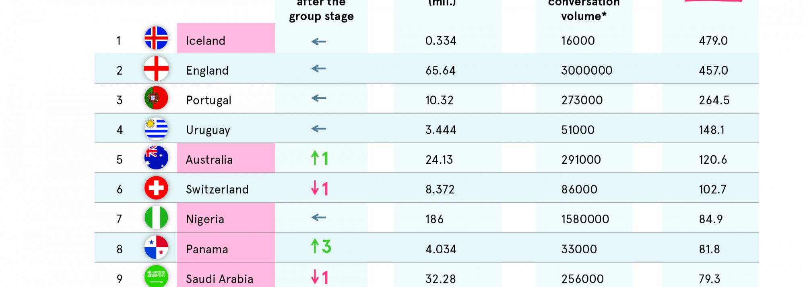805x287 pixels.
Task: Click England's conversation volume 3000000
Action: 586,71
